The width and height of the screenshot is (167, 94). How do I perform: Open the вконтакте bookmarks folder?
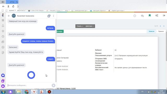(x=22, y=10)
